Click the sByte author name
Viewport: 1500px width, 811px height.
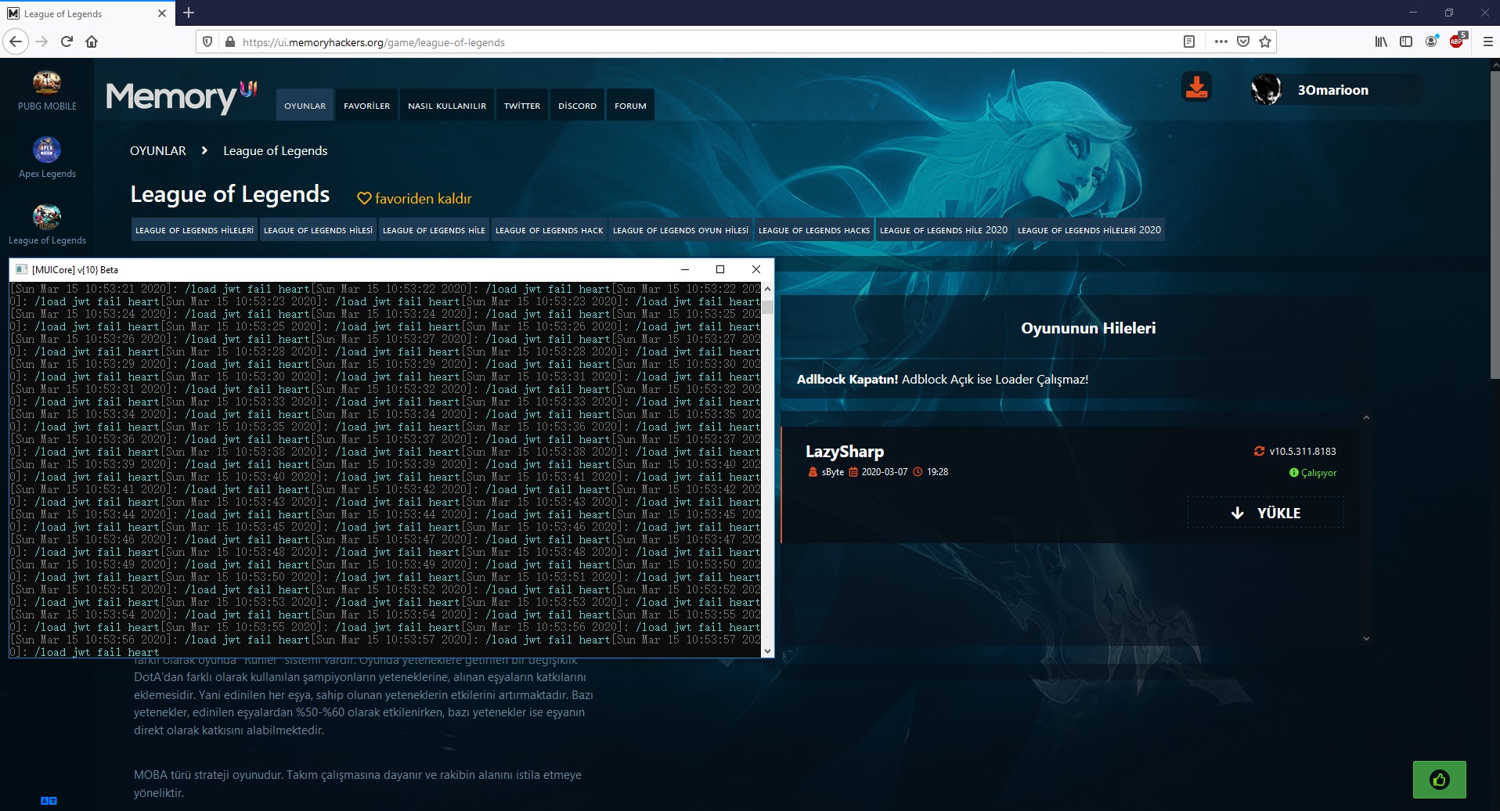(x=833, y=472)
